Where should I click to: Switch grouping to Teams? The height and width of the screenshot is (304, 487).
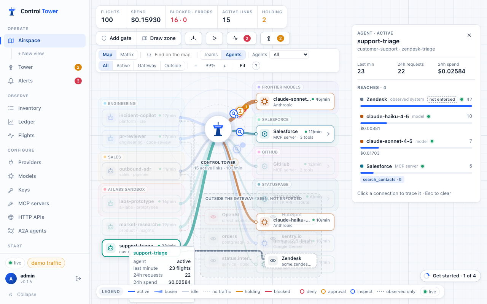tap(211, 55)
